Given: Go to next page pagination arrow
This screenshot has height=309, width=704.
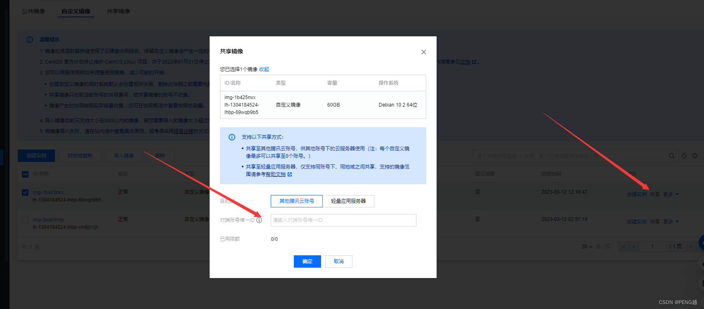Looking at the screenshot, I should (x=691, y=247).
